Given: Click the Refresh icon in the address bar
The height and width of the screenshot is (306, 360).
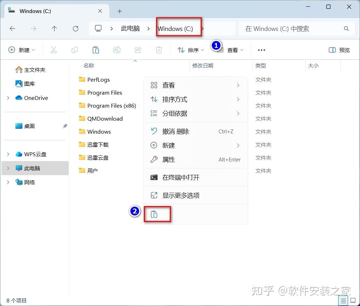Looking at the screenshot, I should [75, 29].
